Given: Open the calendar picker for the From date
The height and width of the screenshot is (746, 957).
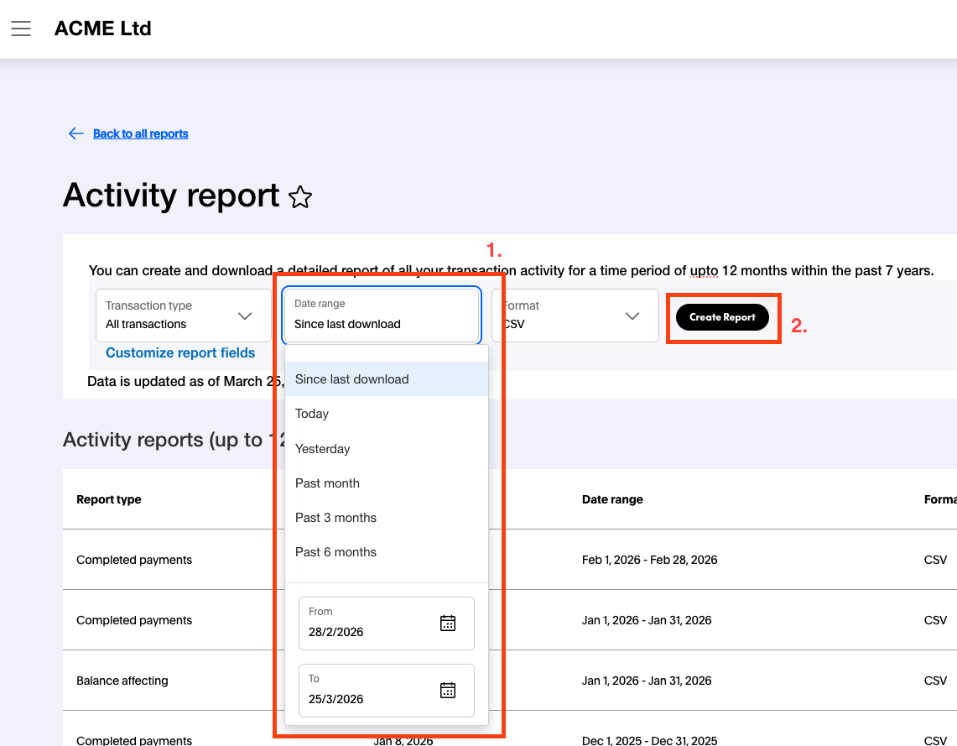Looking at the screenshot, I should click(448, 623).
